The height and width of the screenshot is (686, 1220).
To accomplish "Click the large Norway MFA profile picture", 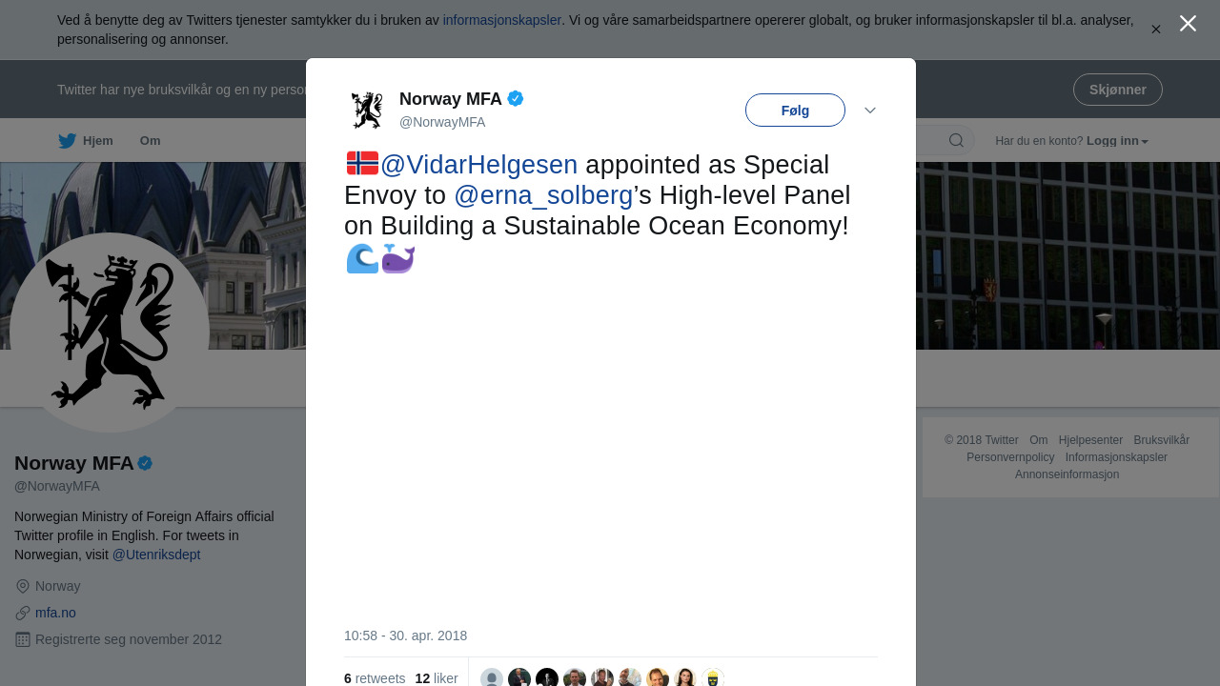I will [110, 333].
